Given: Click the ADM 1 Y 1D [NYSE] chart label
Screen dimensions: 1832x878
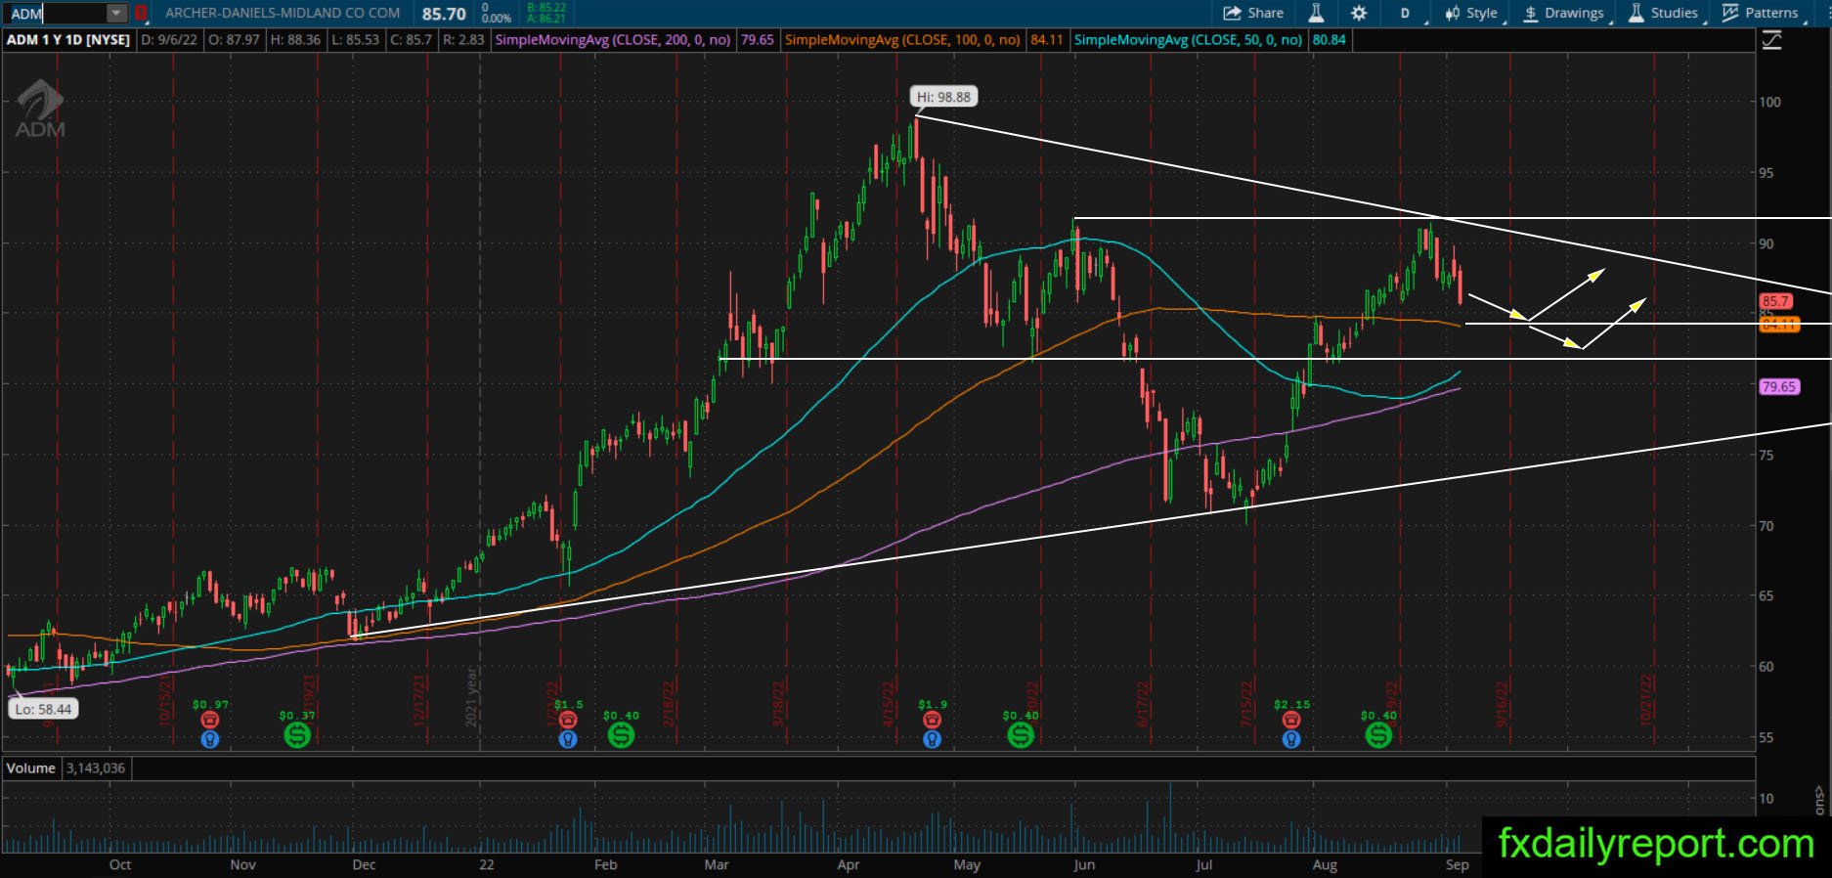Looking at the screenshot, I should coord(68,40).
